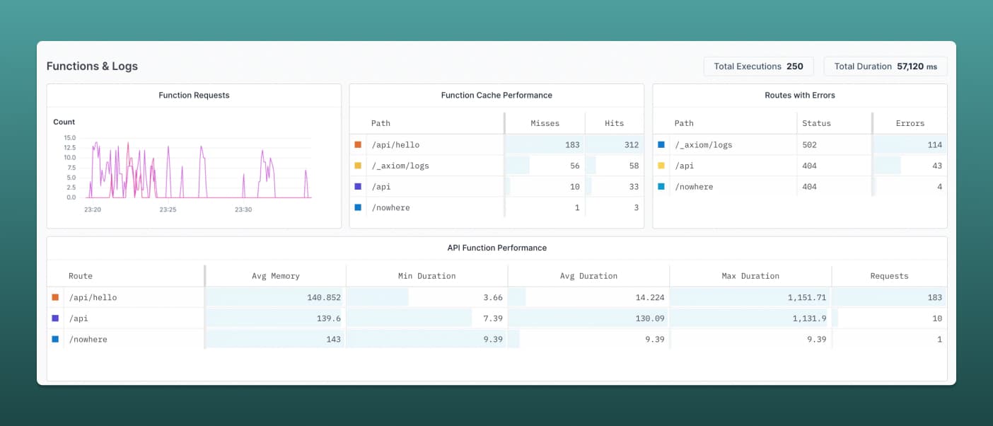Select the Routes with Errors panel title

[800, 96]
